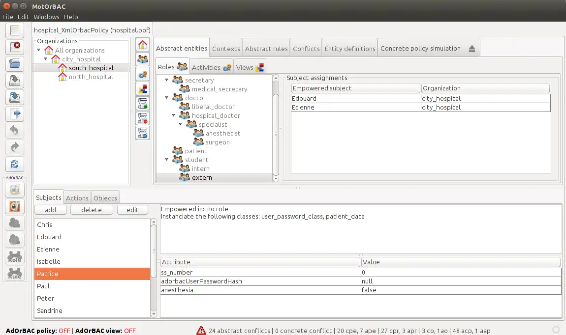Click the lower gray AdOrBAC users icon
The image size is (566, 335).
15,240
